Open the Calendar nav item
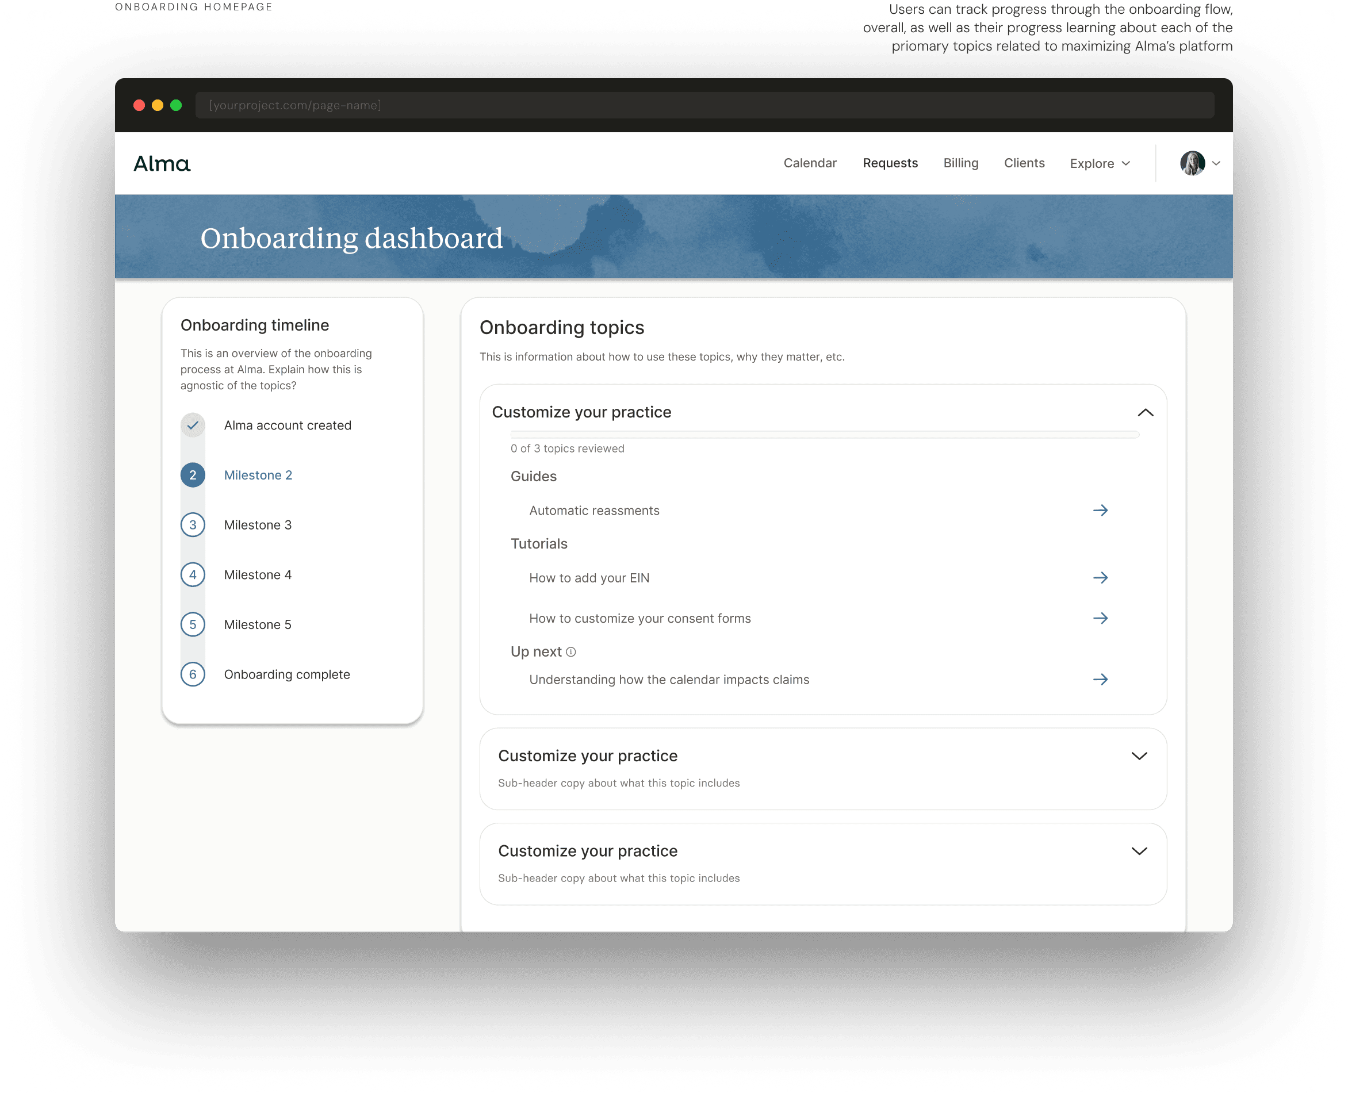This screenshot has height=1093, width=1348. (x=810, y=163)
